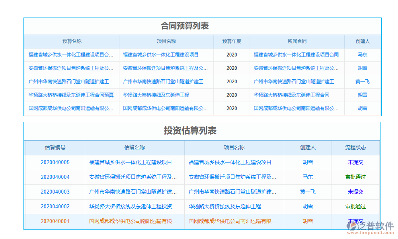398x239 pixels.
Task: Click creator 黄一飞 in estimate list
Action: [308, 192]
